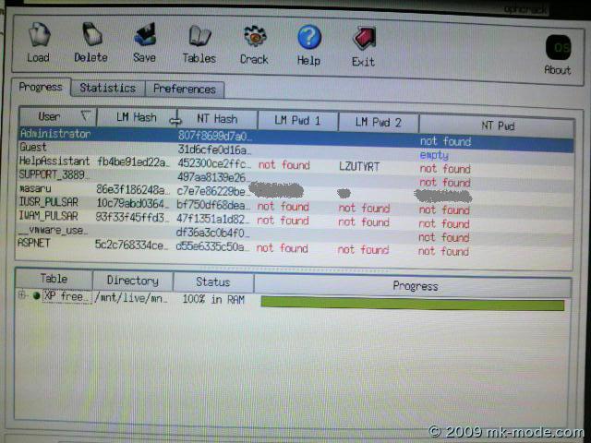The height and width of the screenshot is (443, 591).
Task: Start cracking with the Crack icon
Action: tap(255, 37)
